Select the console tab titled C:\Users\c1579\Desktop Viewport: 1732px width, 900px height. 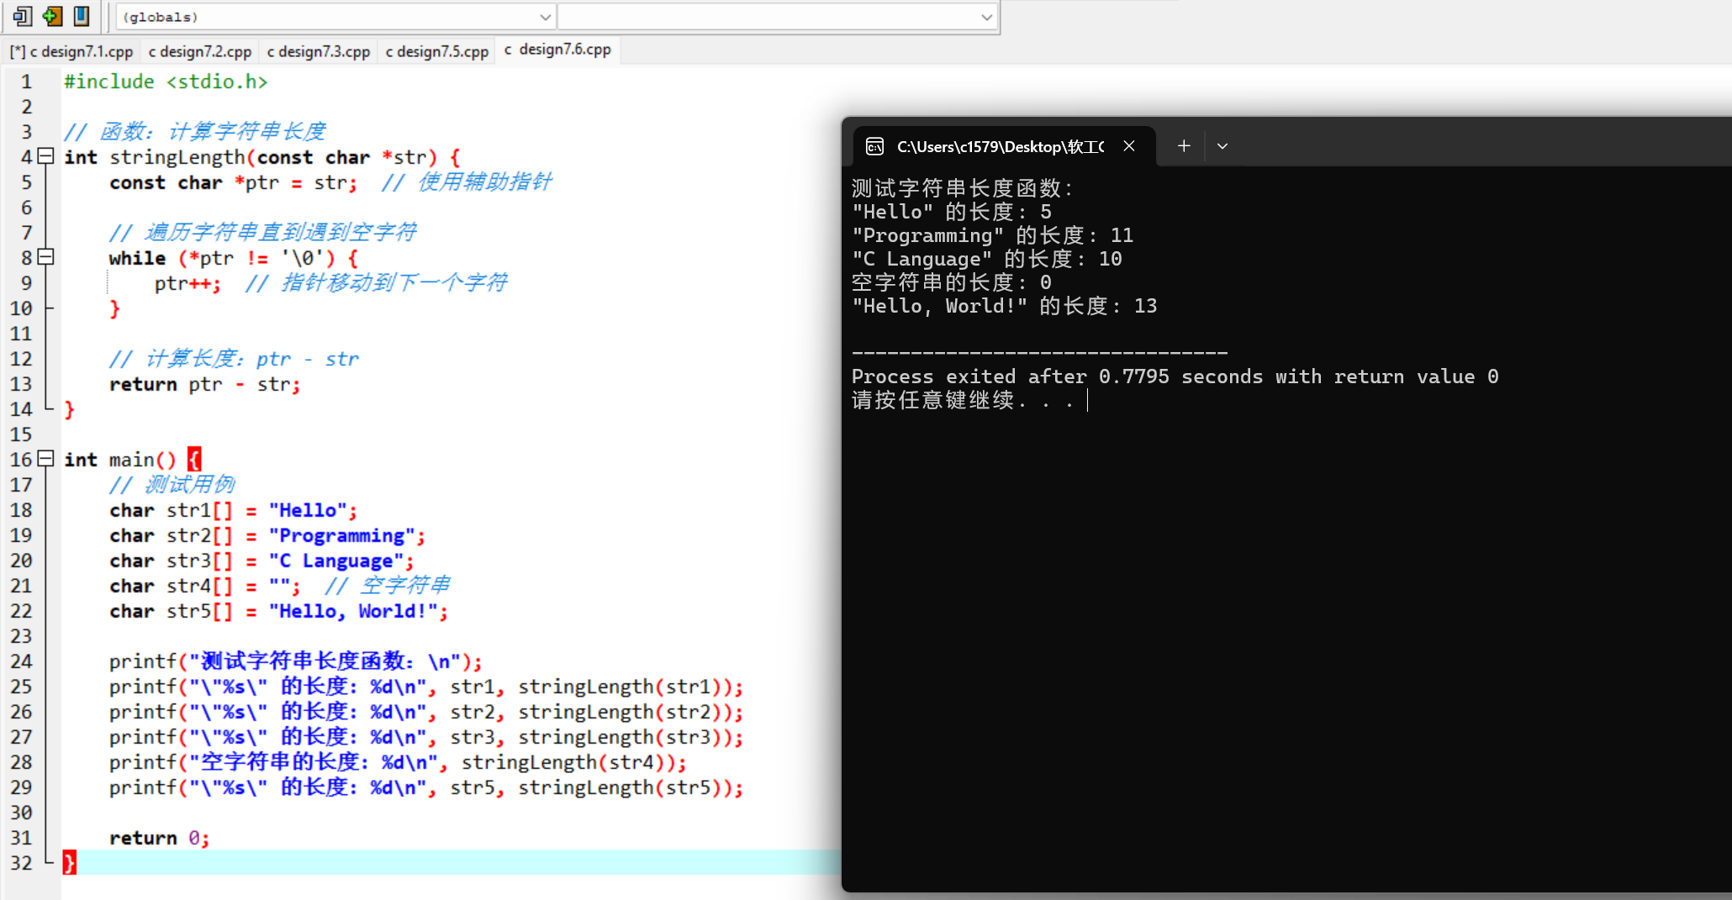(x=1004, y=146)
